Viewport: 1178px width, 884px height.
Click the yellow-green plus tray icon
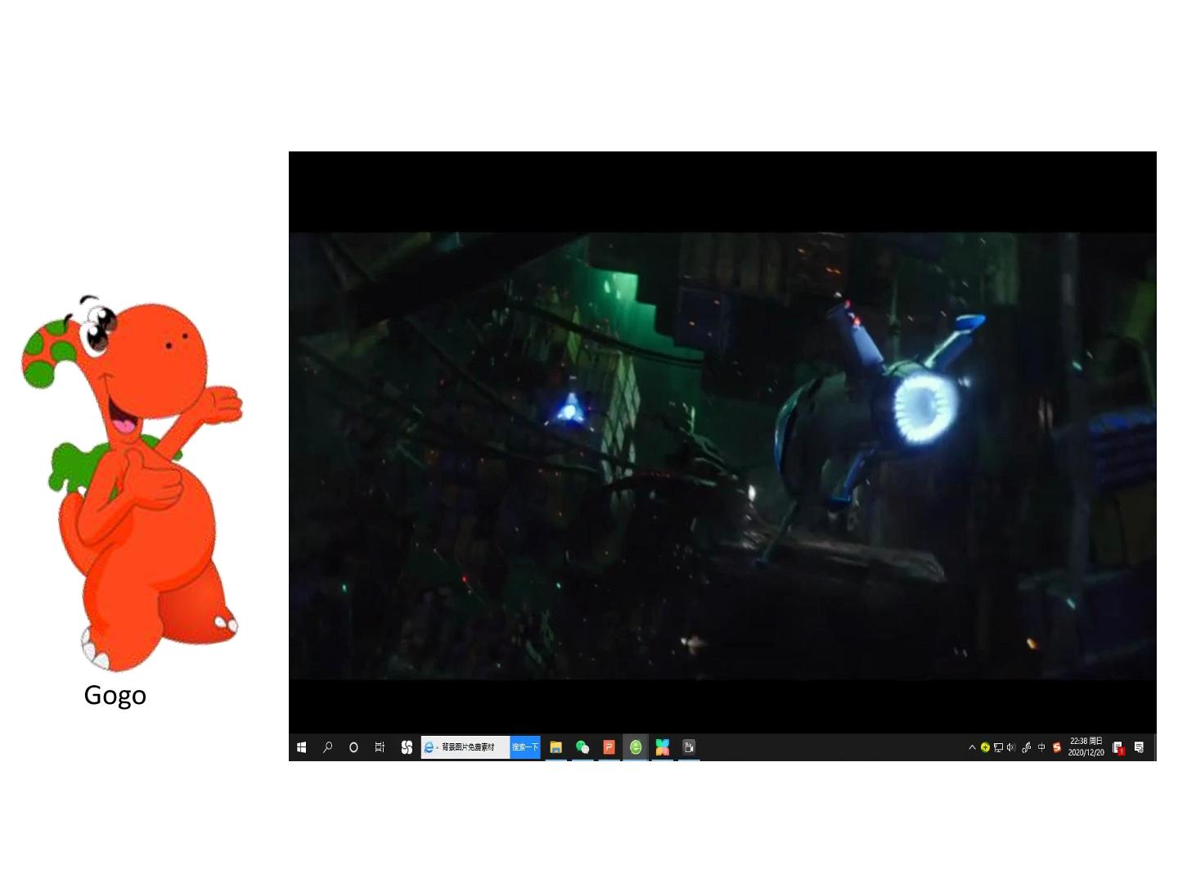985,747
